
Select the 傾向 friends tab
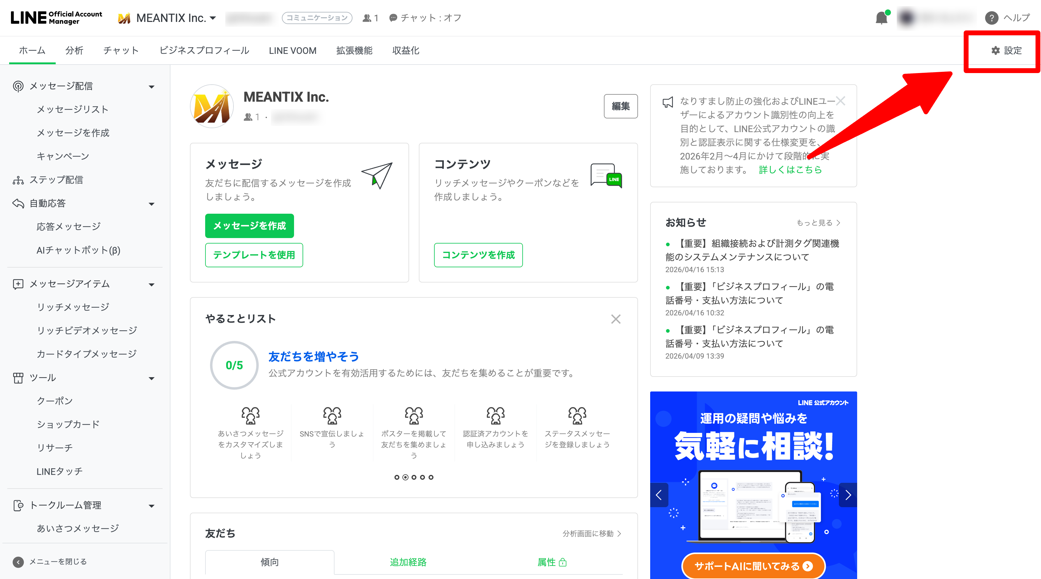270,562
